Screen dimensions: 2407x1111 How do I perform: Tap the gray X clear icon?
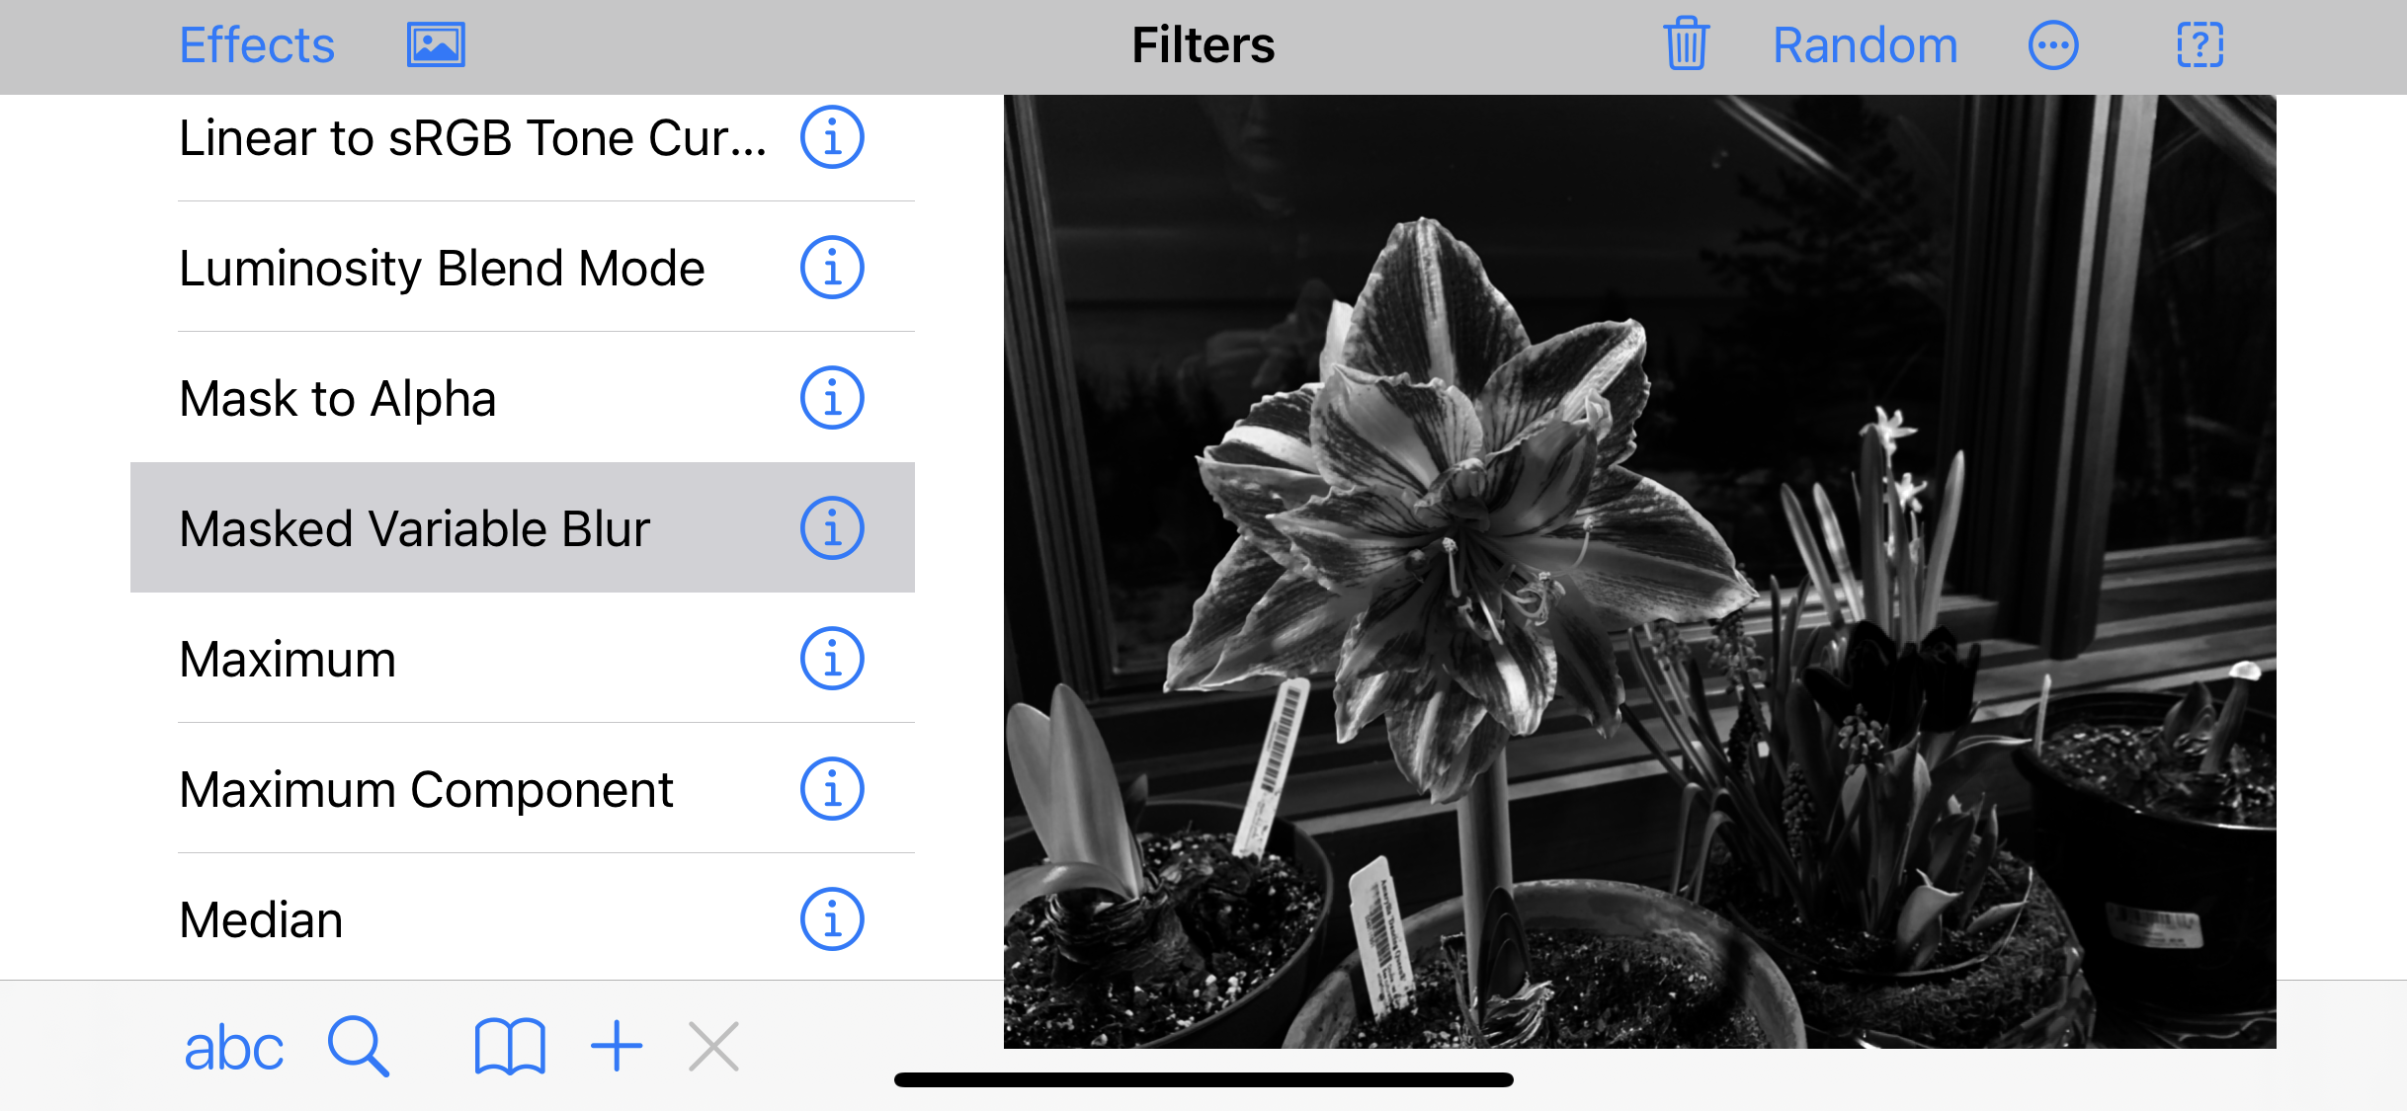[x=713, y=1046]
